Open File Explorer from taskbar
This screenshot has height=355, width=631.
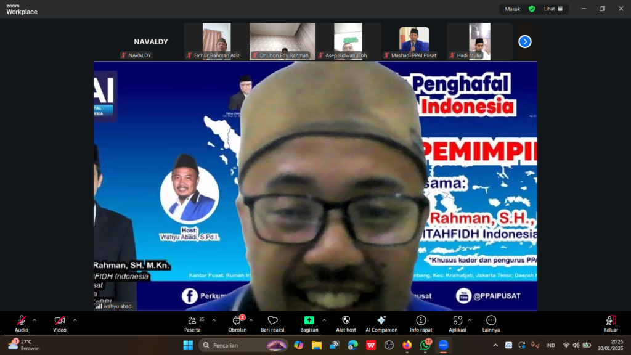click(x=317, y=345)
